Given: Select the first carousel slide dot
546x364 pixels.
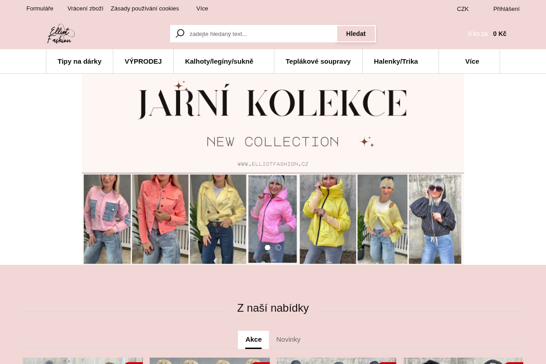Looking at the screenshot, I should click(x=268, y=248).
